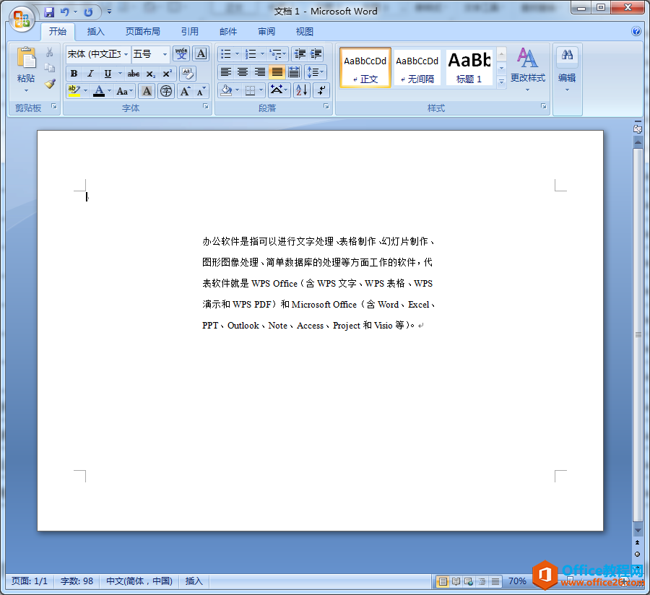The image size is (650, 595).
Task: Click the Word Help question icon
Action: coord(636,31)
